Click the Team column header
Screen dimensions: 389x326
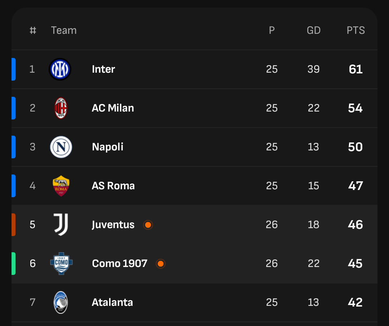64,31
